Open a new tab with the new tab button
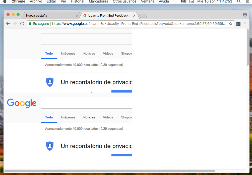Image resolution: width=252 pixels, height=175 pixels. (x=143, y=16)
